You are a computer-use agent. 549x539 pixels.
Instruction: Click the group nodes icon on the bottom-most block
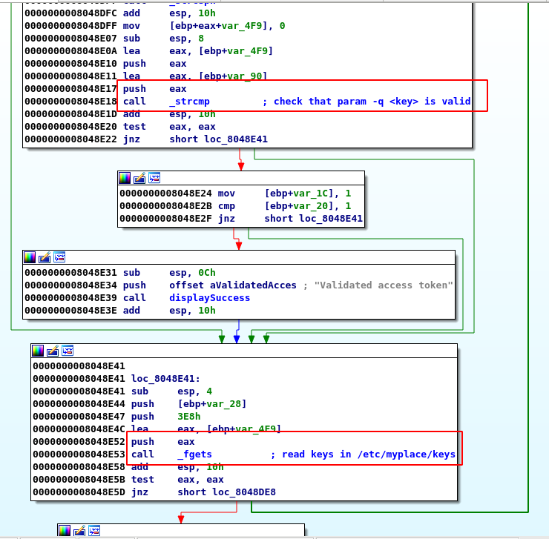[x=94, y=530]
